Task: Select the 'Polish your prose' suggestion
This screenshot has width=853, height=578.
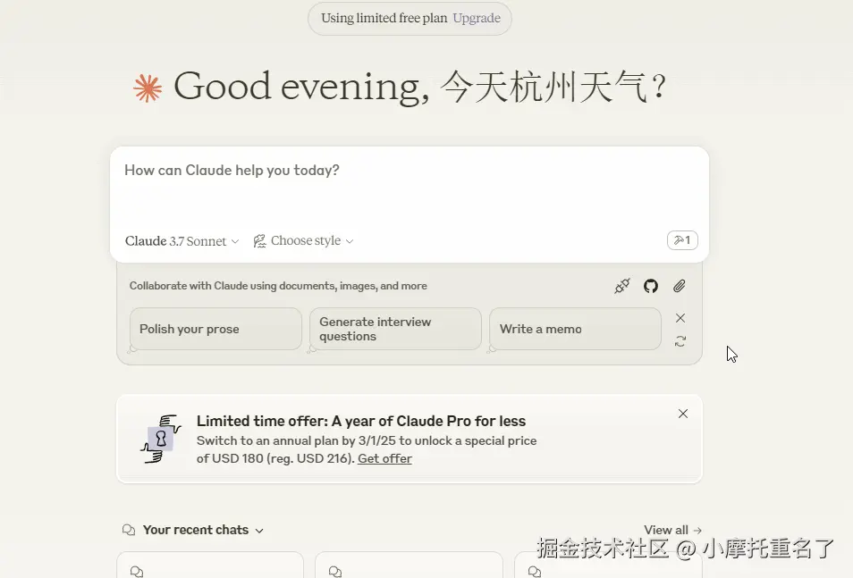Action: pyautogui.click(x=215, y=329)
